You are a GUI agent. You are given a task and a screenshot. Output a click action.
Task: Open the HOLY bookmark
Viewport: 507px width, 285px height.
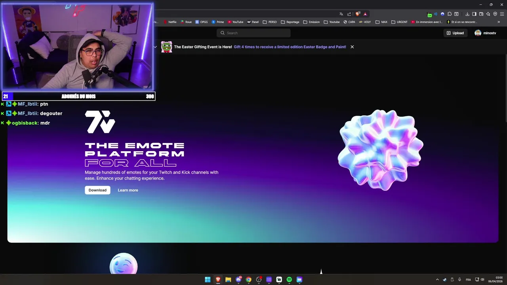click(x=365, y=22)
